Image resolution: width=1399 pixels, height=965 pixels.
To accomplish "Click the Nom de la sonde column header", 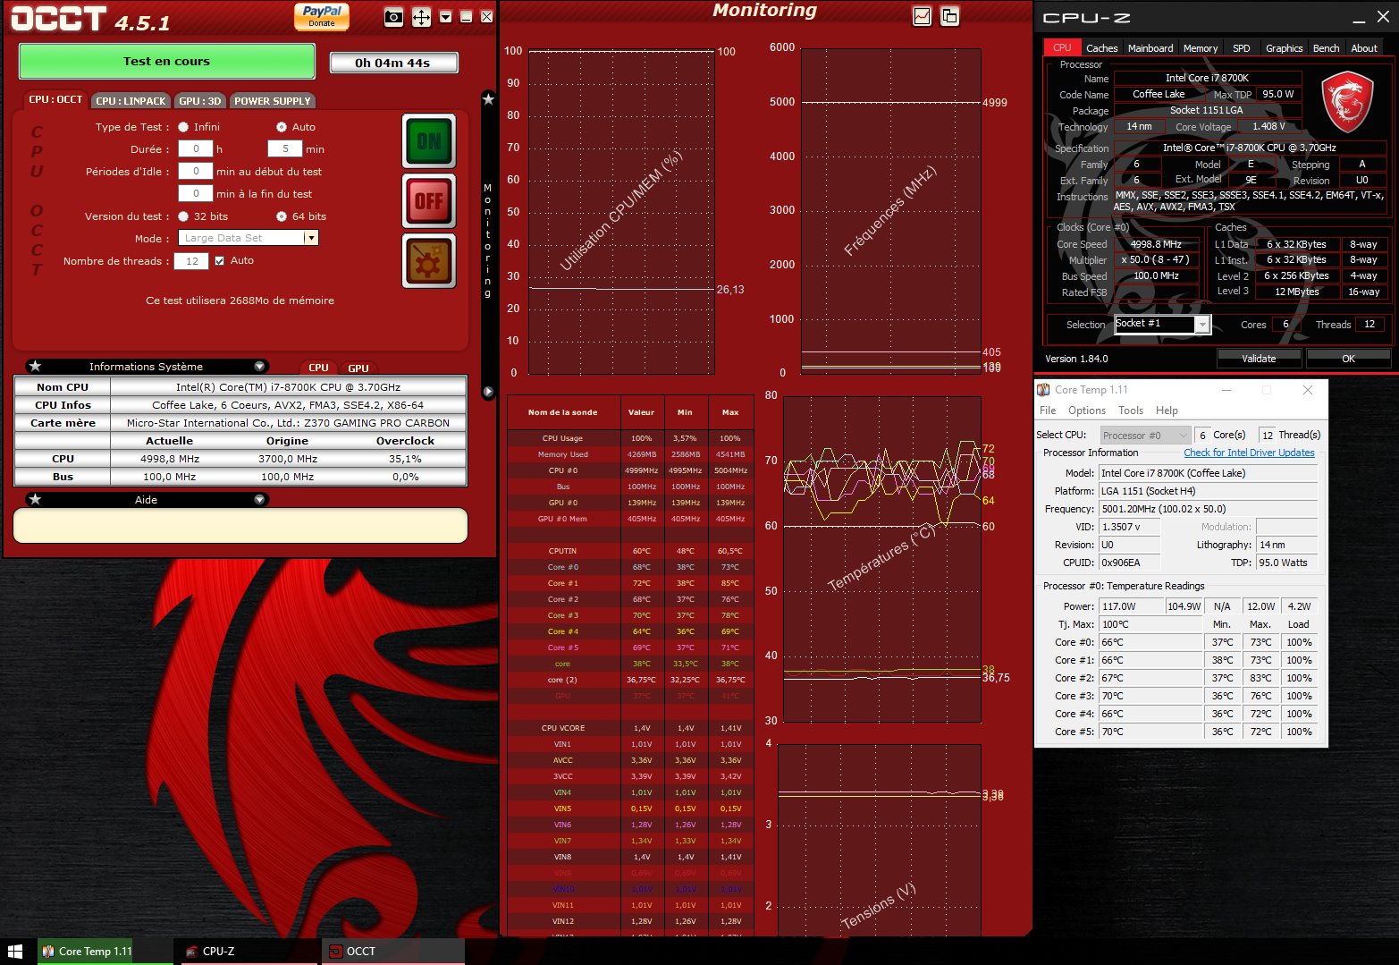I will click(x=563, y=412).
